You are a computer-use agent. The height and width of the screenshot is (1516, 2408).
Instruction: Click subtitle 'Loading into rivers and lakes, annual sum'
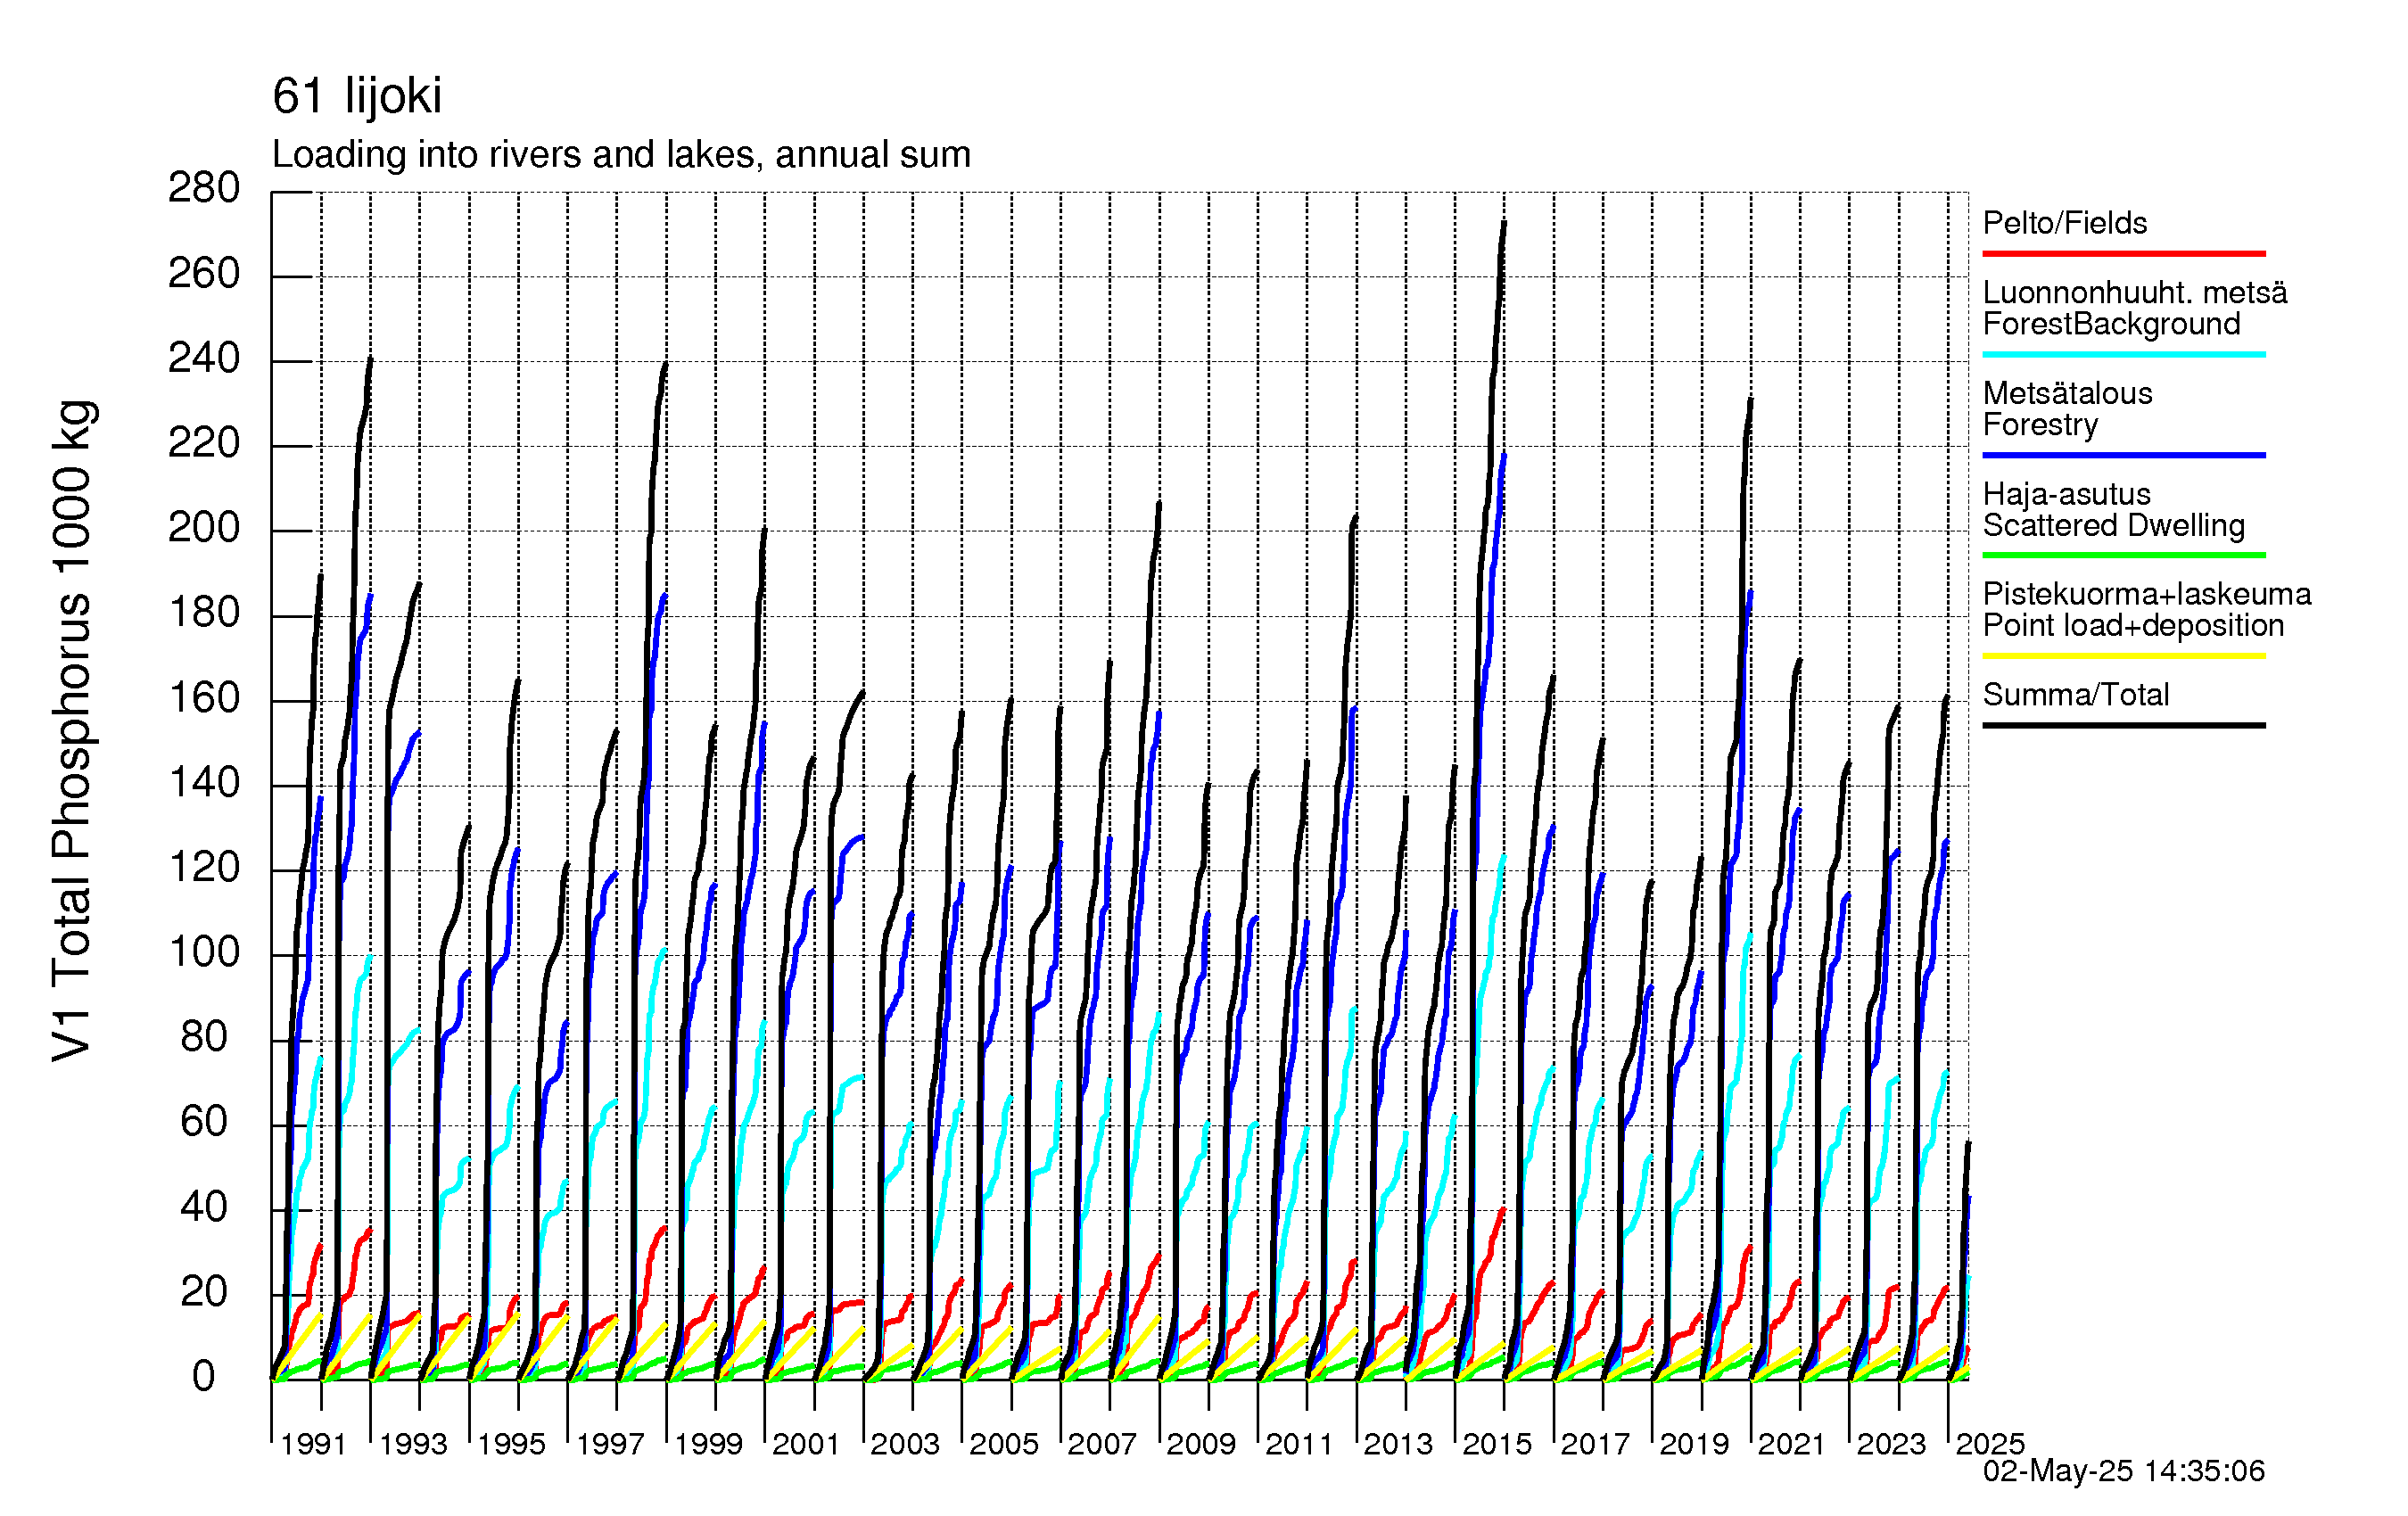click(621, 155)
